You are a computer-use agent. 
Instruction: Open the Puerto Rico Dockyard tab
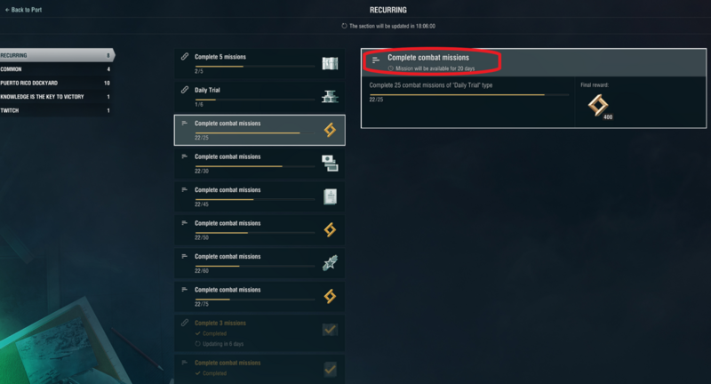(56, 83)
